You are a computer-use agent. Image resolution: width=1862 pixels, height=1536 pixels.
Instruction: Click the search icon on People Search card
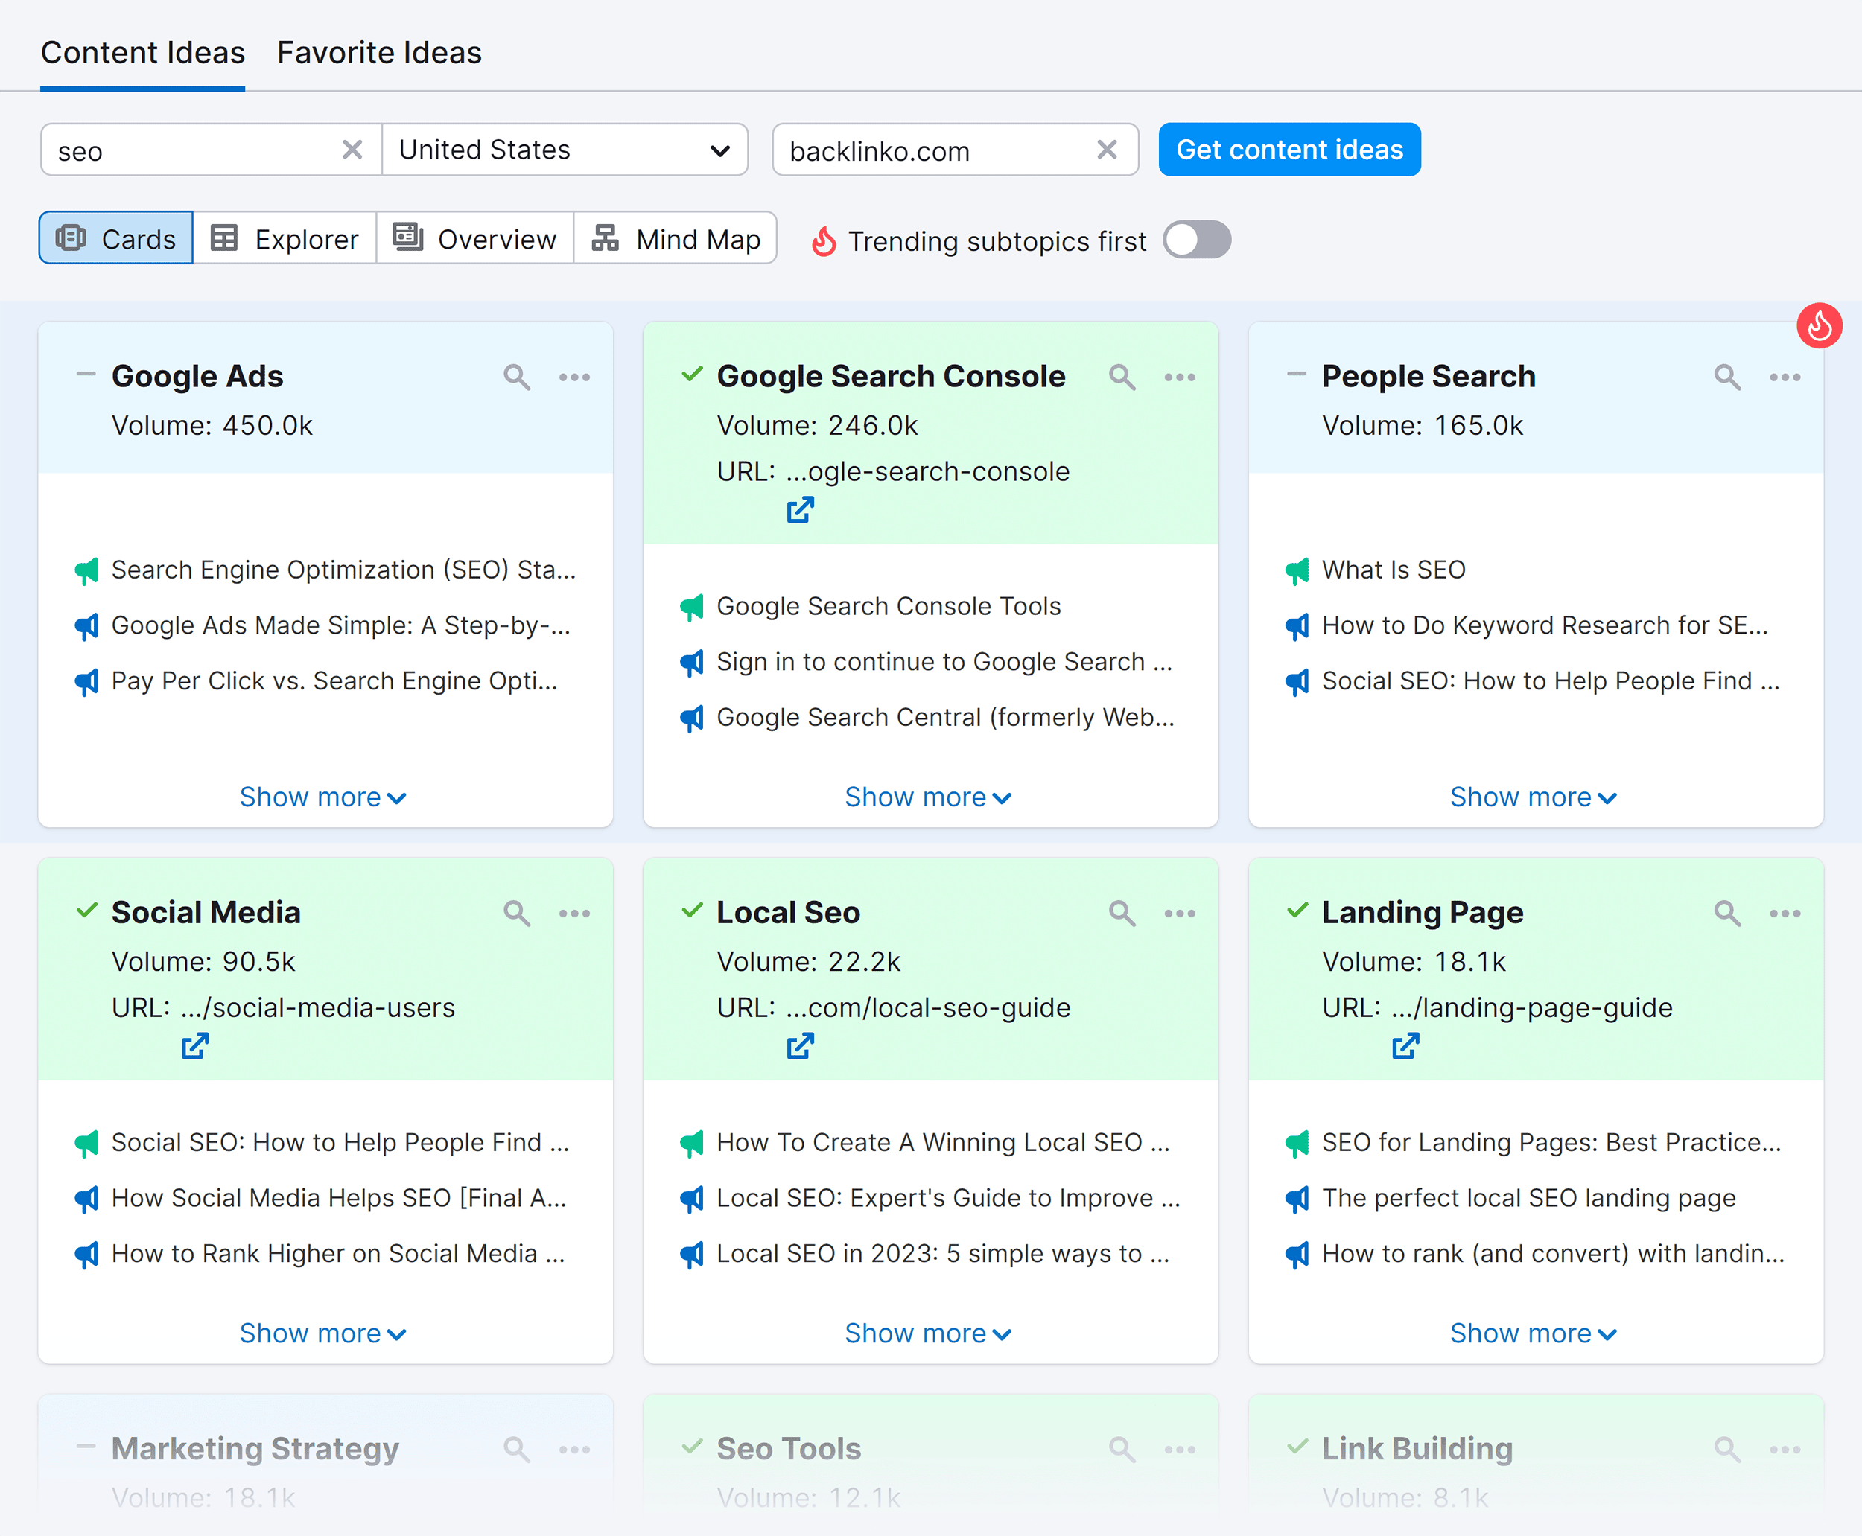point(1727,375)
